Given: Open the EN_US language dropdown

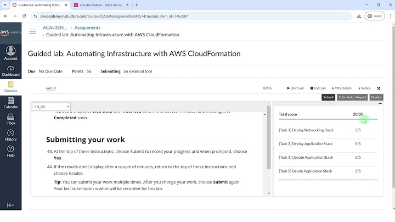Looking at the screenshot, I should tap(51, 107).
